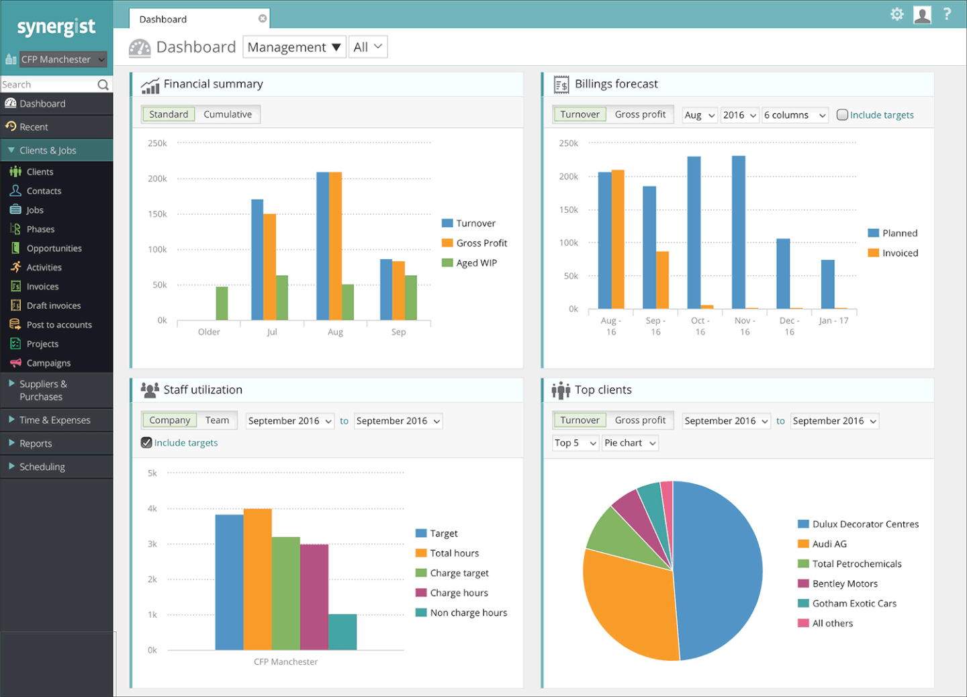
Task: Uncheck Include targets in Staff utilization
Action: (x=146, y=443)
